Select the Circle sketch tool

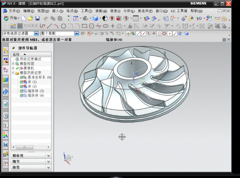pyautogui.click(x=64, y=26)
